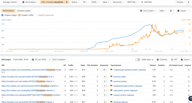Toggle the Organic traffic checkbox
This screenshot has height=103, width=192.
coord(19,15)
